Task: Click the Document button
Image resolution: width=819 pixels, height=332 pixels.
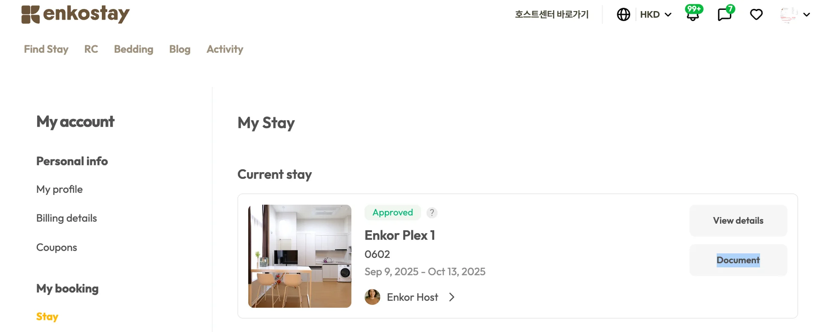Action: point(738,260)
